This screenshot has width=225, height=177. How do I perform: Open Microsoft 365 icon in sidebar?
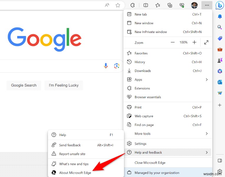[220, 71]
